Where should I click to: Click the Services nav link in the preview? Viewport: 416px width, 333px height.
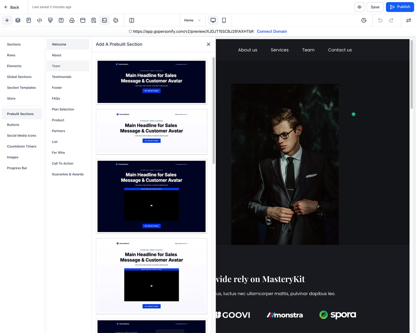point(279,50)
